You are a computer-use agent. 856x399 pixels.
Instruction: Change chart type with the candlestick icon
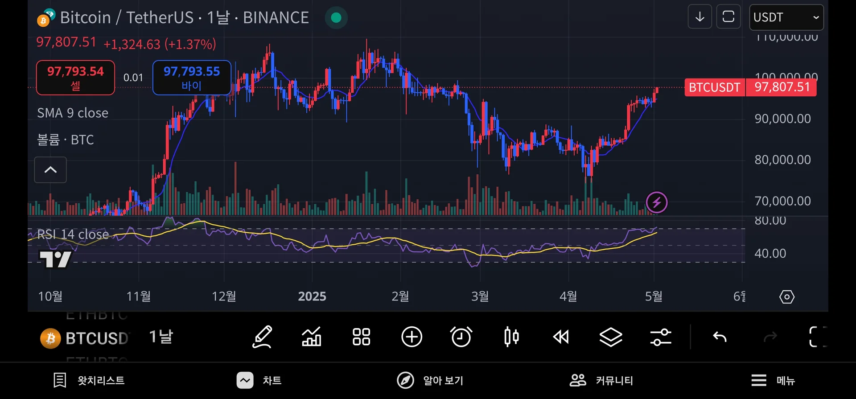511,337
